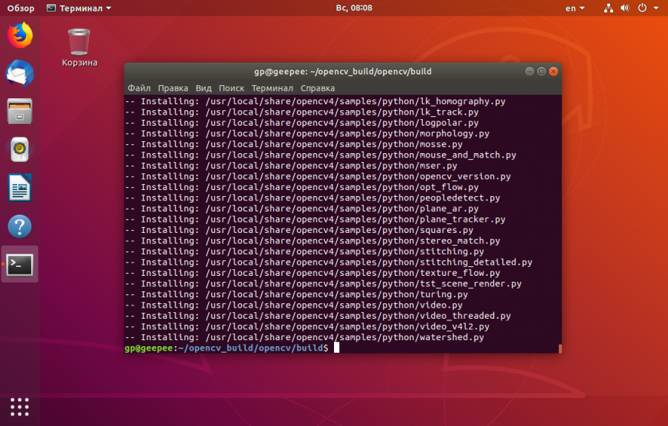Expand the Терминал app menu in top bar

point(79,8)
